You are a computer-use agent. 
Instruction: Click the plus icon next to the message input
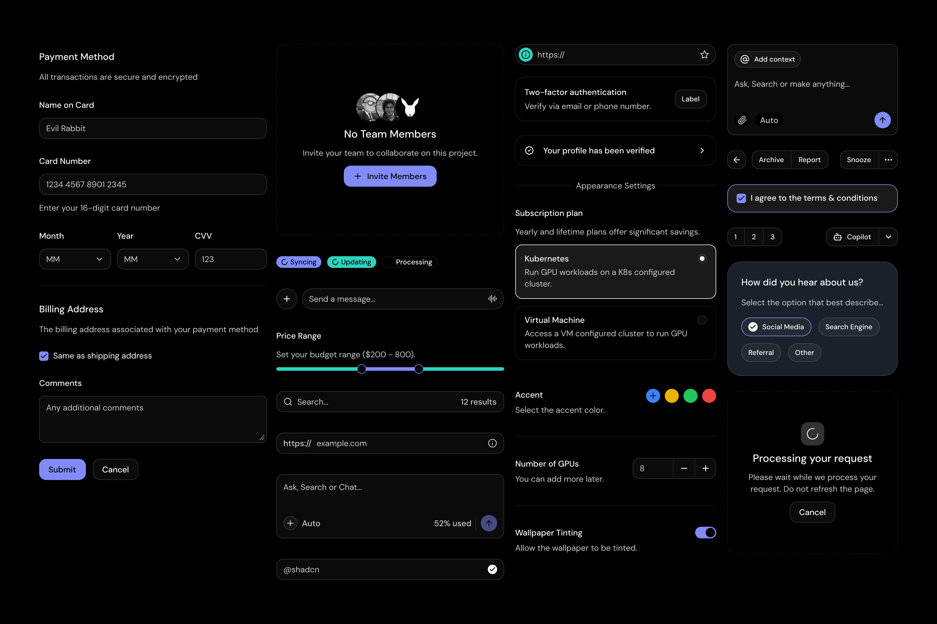coord(287,299)
